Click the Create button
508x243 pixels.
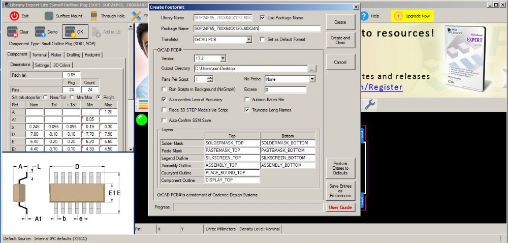[340, 22]
